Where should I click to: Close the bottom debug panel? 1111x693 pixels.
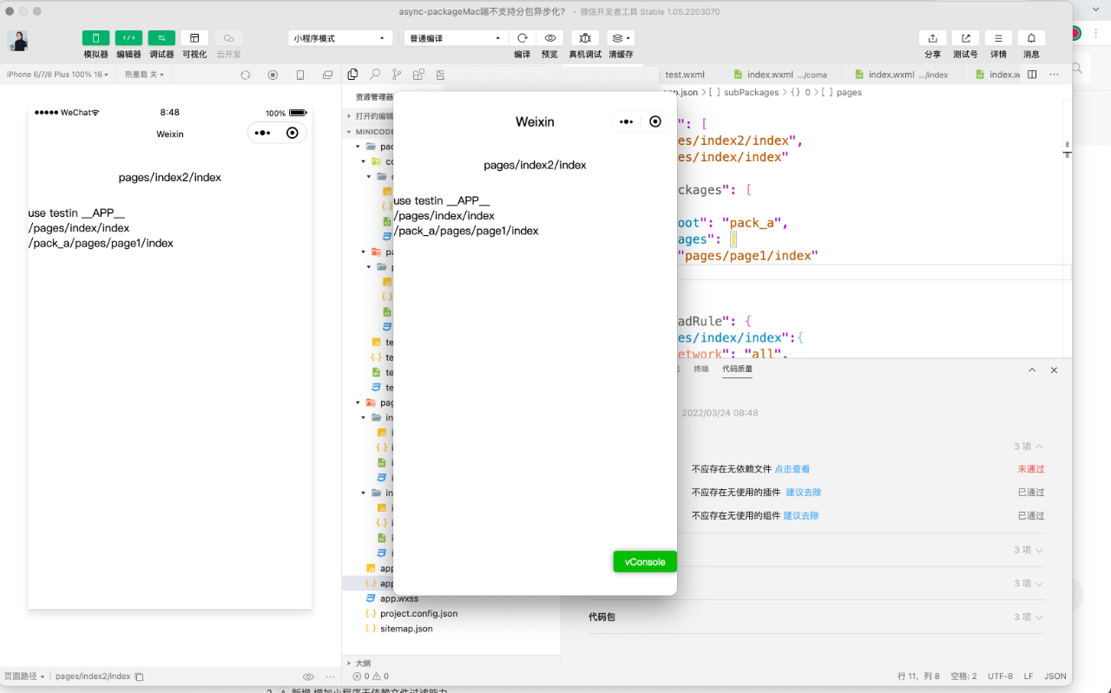pos(1054,369)
